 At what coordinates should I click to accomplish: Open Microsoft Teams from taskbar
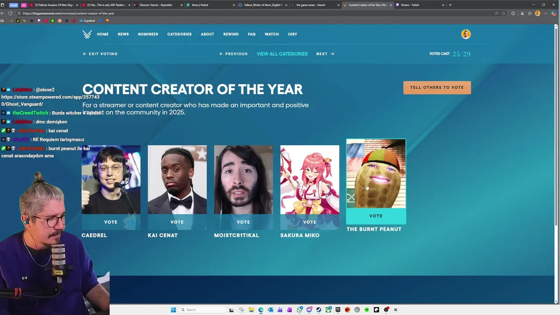tap(280, 310)
